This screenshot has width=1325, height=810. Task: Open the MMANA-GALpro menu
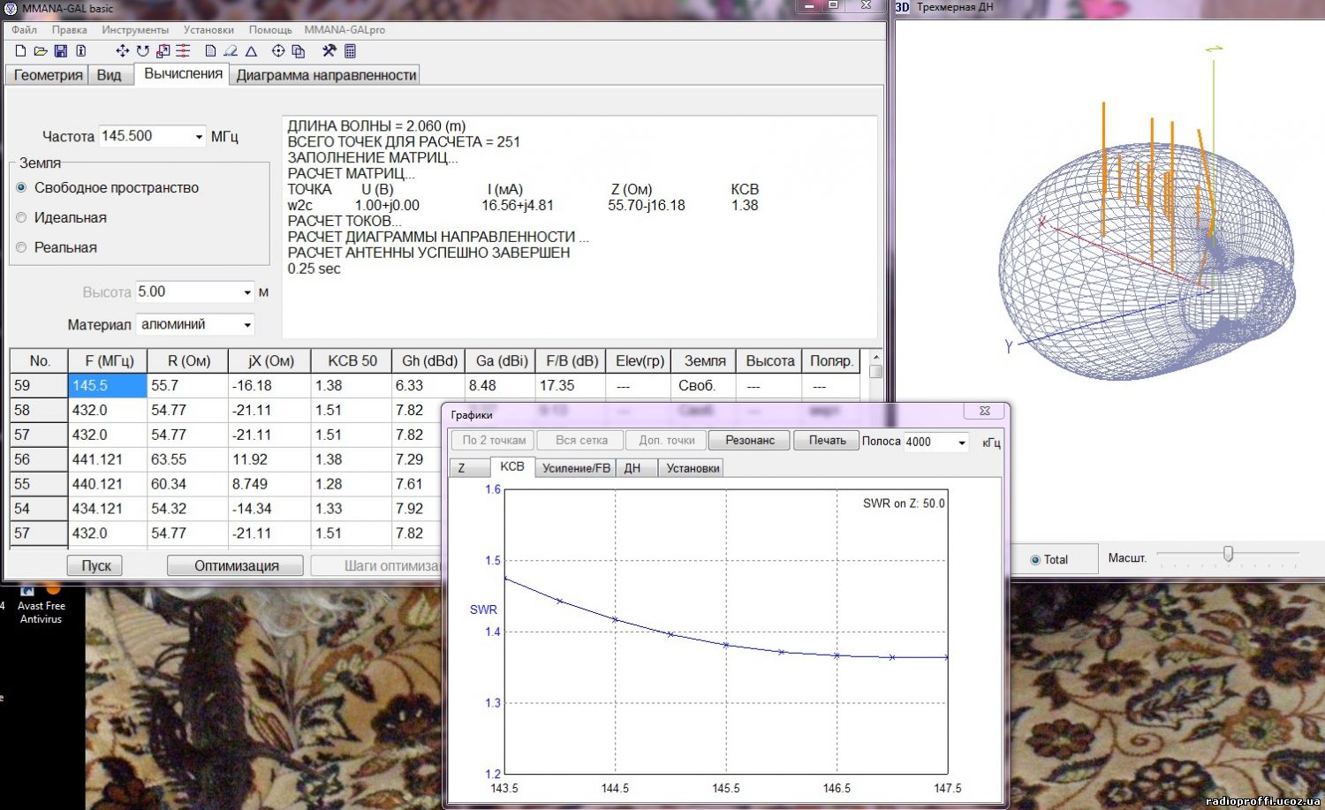tap(344, 30)
